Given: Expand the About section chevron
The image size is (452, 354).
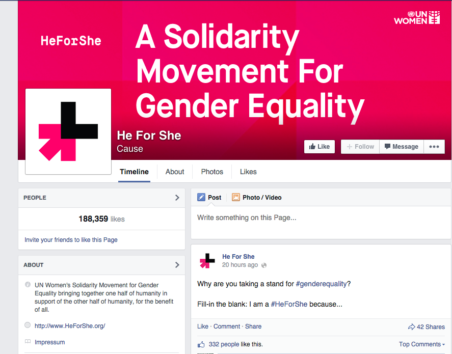Looking at the screenshot, I should coord(177,265).
